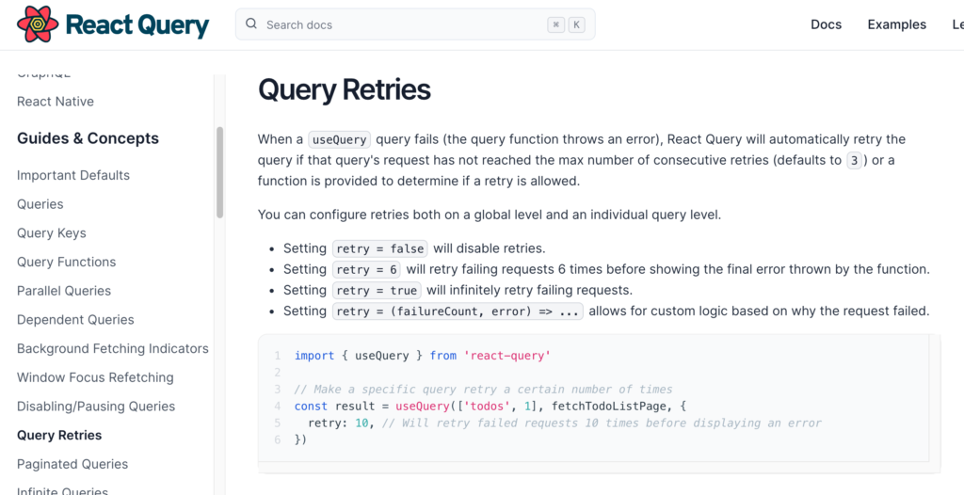Image resolution: width=964 pixels, height=495 pixels.
Task: Click the retry = true code snippet
Action: point(377,290)
